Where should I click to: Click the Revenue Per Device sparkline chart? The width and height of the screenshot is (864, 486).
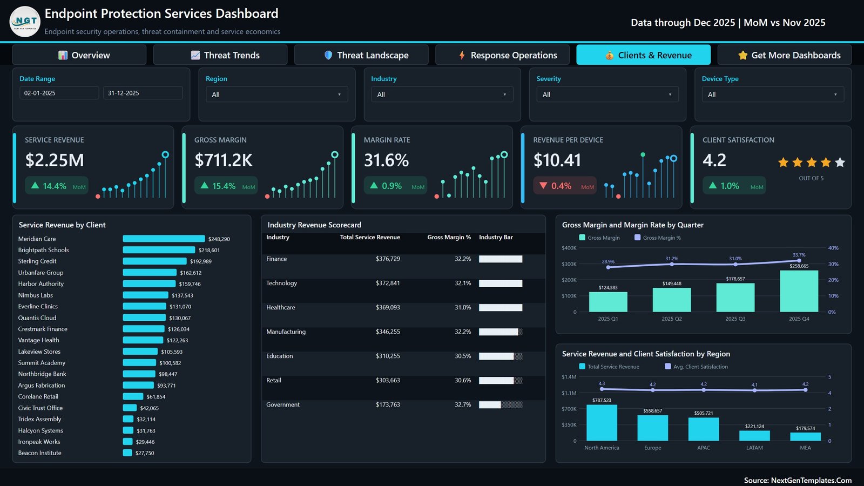pos(640,175)
